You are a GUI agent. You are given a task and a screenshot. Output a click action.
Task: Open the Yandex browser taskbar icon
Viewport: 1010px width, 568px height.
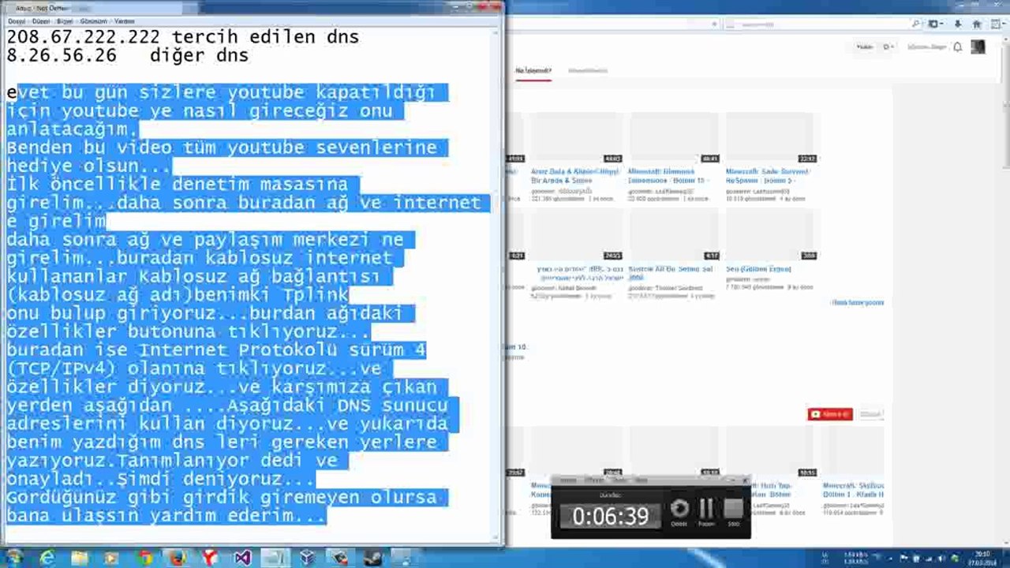(x=209, y=558)
